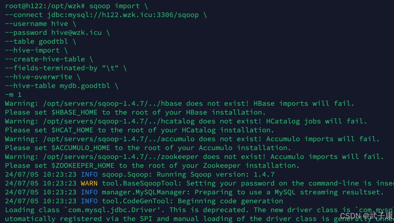Click the '-m 1' mapper argument

point(13,95)
